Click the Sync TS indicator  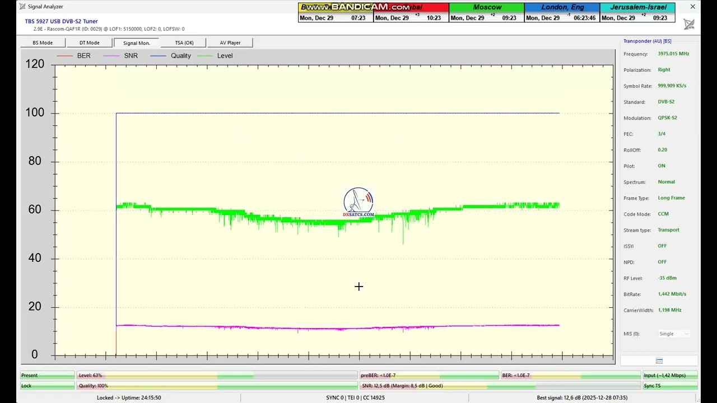670,386
